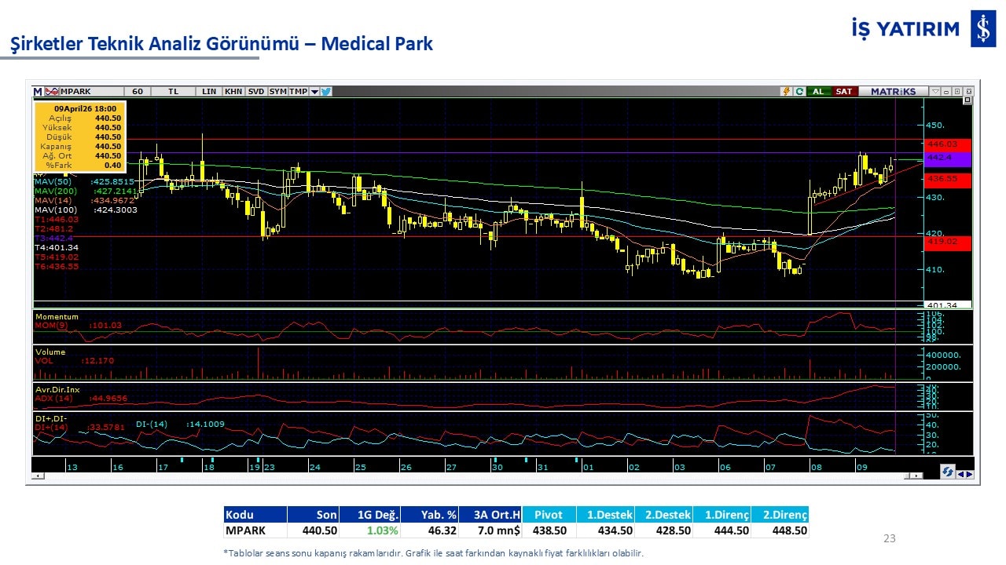Viewport: 1006px width, 565px height.
Task: Toggle LIN linear scale mode
Action: click(x=208, y=92)
